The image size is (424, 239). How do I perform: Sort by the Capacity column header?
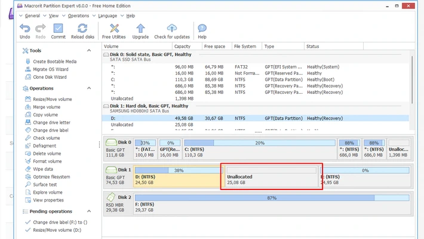point(187,46)
